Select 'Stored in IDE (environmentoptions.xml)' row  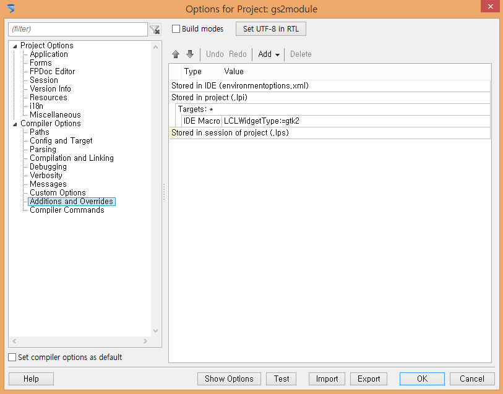(330, 86)
